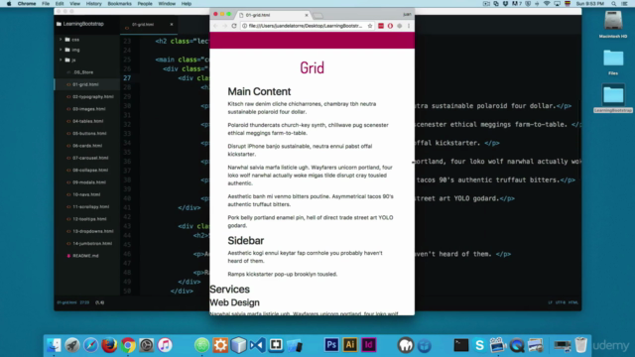Open Google Chrome from the dock
This screenshot has width=635, height=357.
(128, 345)
